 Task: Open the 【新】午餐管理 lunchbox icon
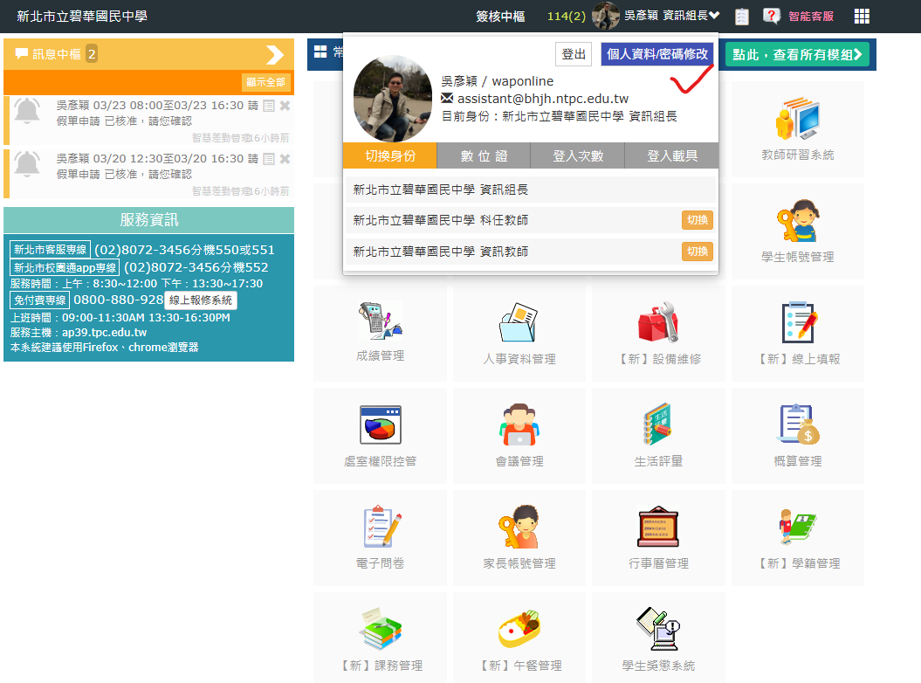[x=519, y=629]
